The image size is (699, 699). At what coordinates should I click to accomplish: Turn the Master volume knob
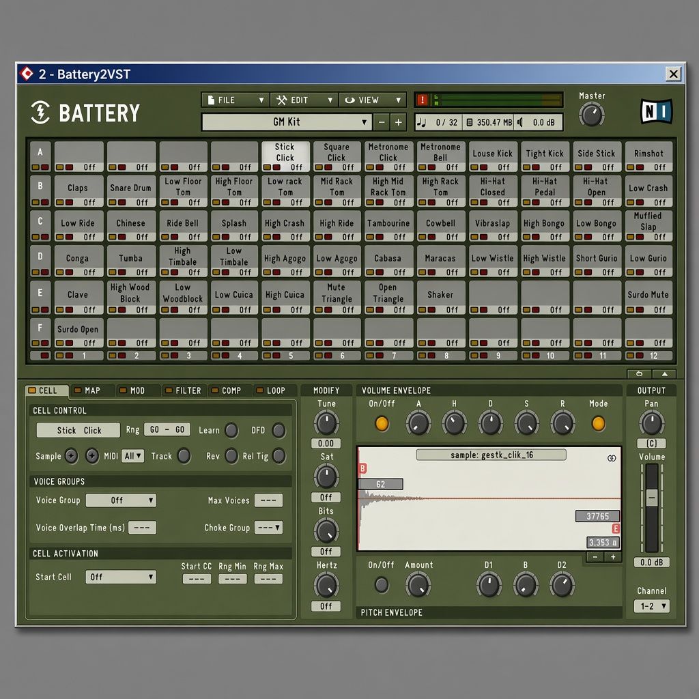592,115
